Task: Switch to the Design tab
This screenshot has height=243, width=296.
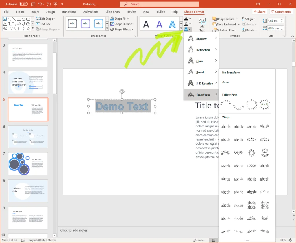Action: point(50,12)
